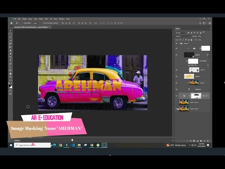Open the Image menu
The image size is (225, 169).
(x=24, y=19)
